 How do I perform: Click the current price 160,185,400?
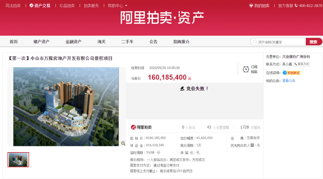click(x=167, y=77)
